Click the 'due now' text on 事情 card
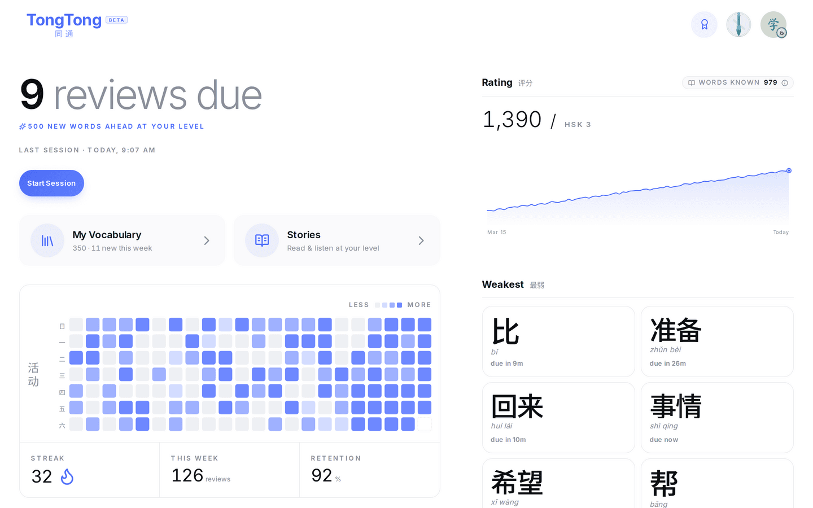Viewport: 813px width, 508px height. tap(664, 440)
